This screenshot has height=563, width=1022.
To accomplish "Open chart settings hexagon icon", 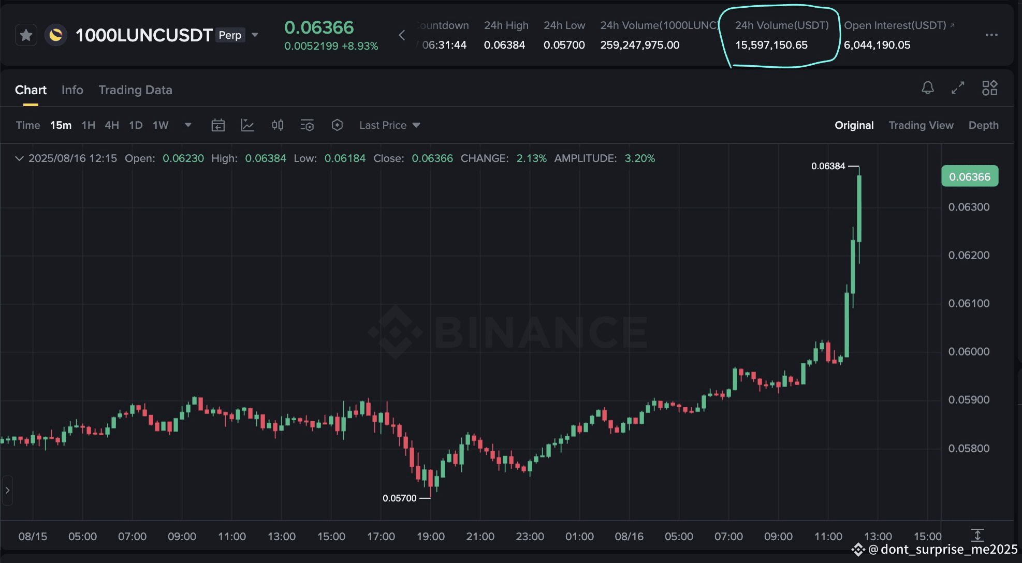I will (x=337, y=125).
